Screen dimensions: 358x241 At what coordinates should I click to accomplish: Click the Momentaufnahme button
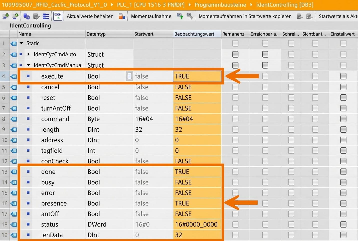[x=151, y=16]
